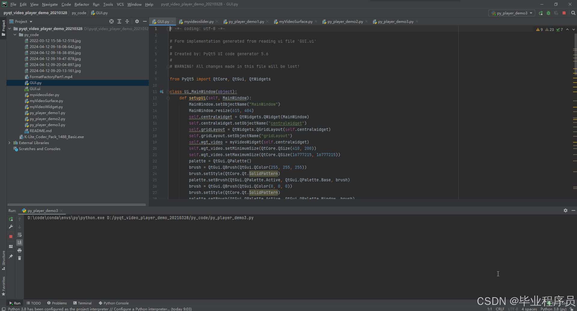Open the py_player_demo3 run configuration dropdown
The height and width of the screenshot is (311, 577).
point(511,13)
